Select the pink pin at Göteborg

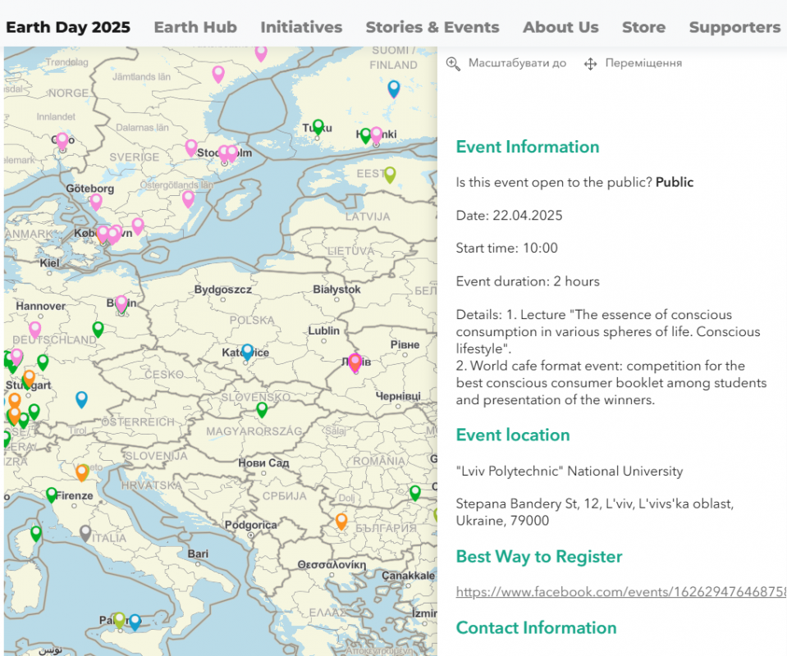tap(96, 201)
